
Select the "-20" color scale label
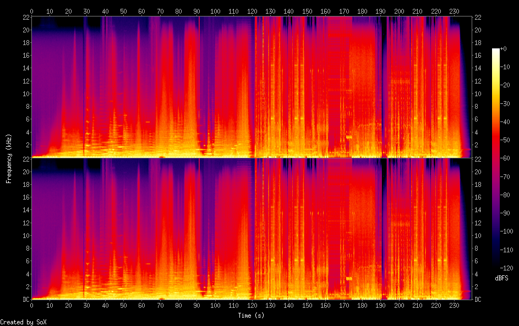point(505,85)
